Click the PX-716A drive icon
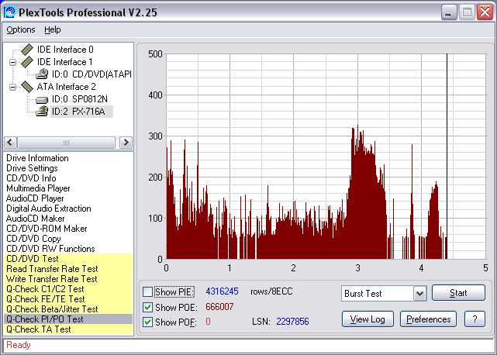 point(42,112)
